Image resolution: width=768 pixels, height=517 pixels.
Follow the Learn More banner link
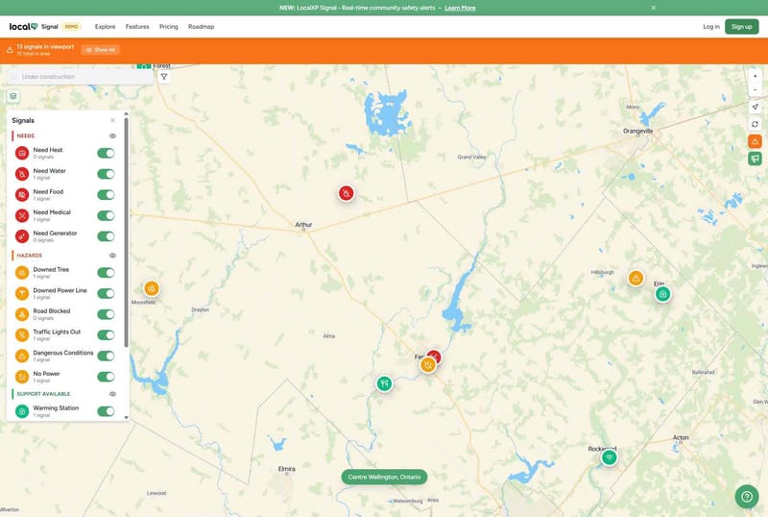tap(460, 8)
